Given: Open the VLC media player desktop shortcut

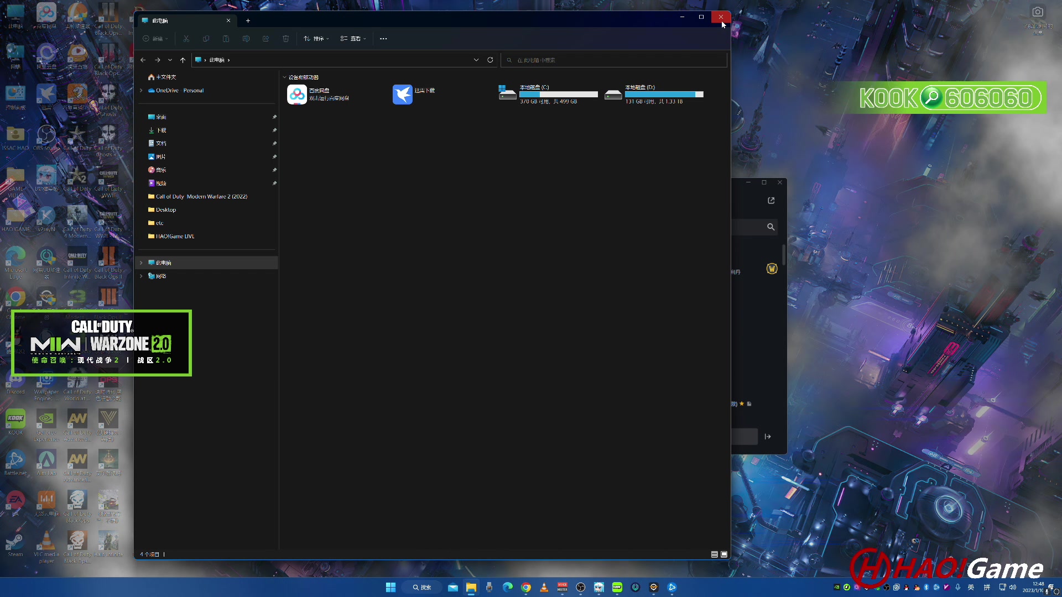Looking at the screenshot, I should tap(46, 547).
